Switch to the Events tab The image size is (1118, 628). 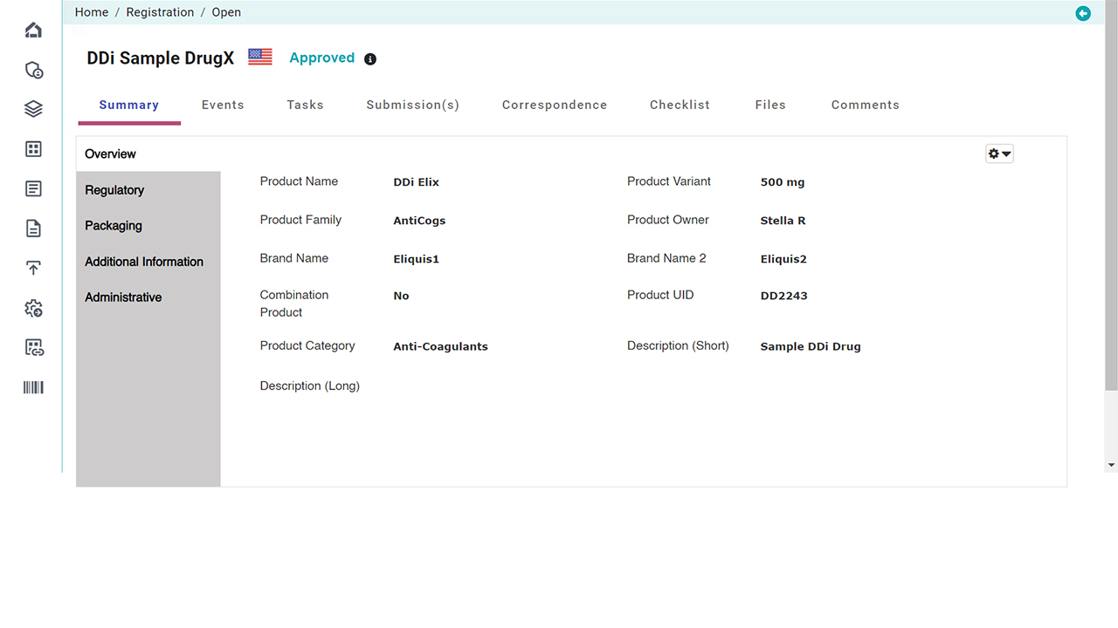click(223, 105)
